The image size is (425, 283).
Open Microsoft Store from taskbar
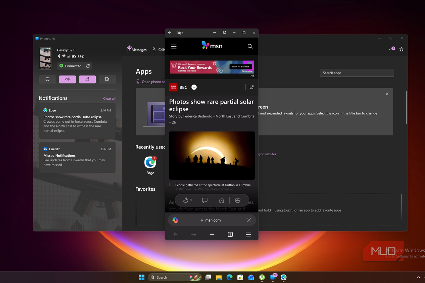point(240,277)
